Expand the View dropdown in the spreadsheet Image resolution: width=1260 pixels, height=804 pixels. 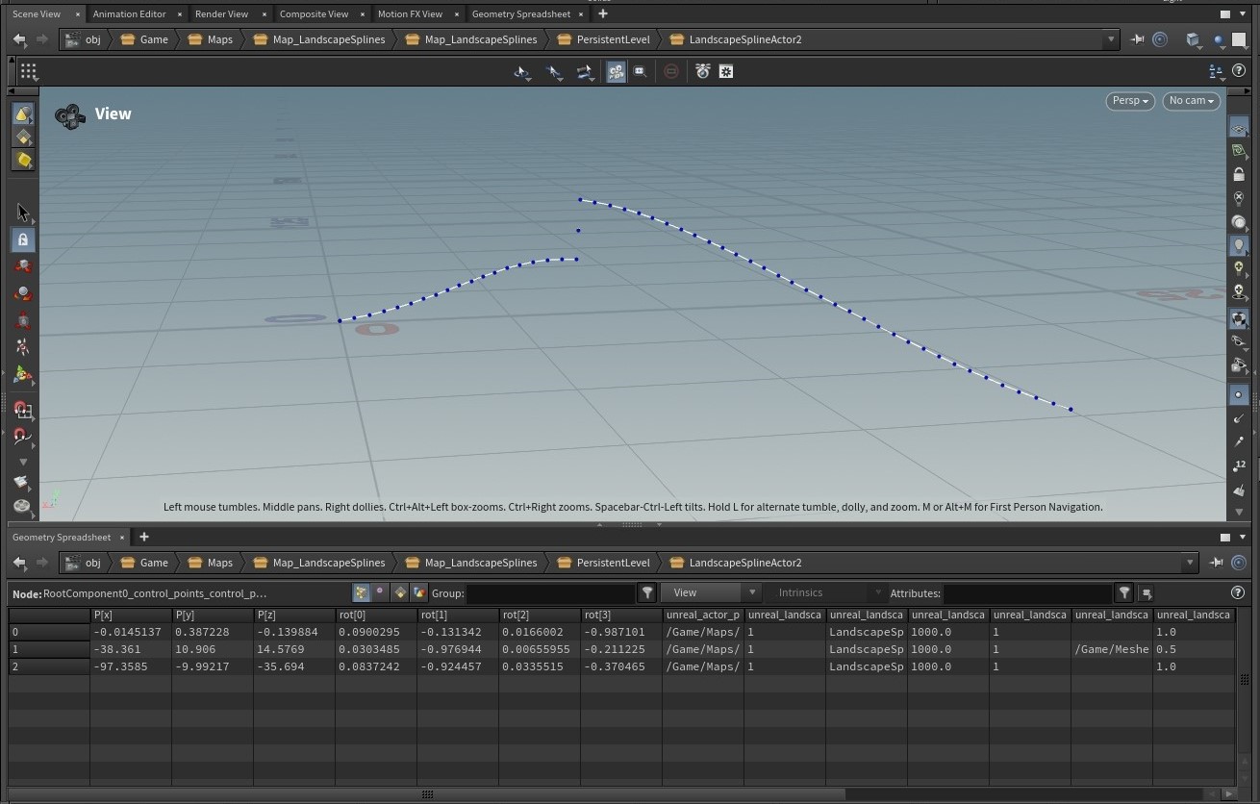click(x=714, y=593)
